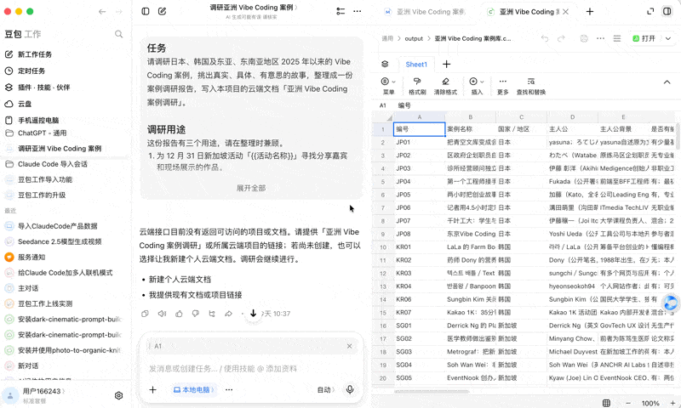Dislike the reply with thumbs-down
Viewport: 681px width, 408px height.
pos(196,314)
